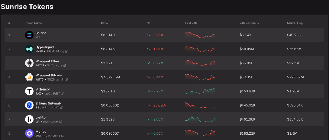Click the Sunrise Tokens heading
This screenshot has height=140, width=329.
click(27, 7)
